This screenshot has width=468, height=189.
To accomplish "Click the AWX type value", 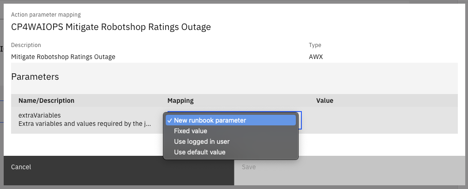I will coord(316,57).
